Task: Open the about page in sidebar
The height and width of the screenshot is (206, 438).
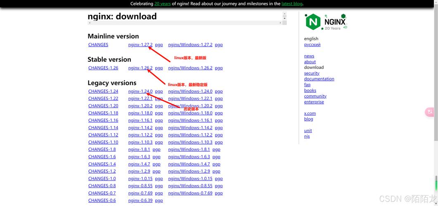Action: [x=310, y=62]
